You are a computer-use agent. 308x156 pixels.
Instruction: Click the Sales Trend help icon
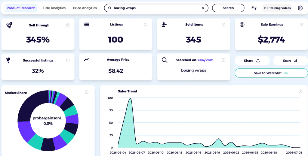(x=300, y=91)
